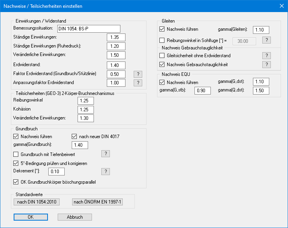Viewport: 288px width, 228px height.
Task: Close the Nachweise dialog window
Action: point(281,6)
